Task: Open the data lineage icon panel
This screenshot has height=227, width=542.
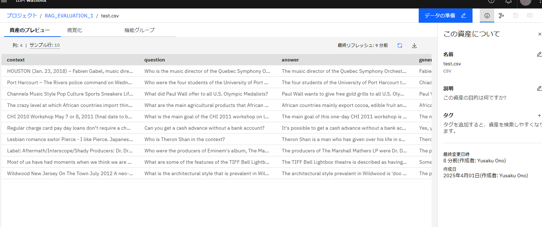Action: point(501,16)
